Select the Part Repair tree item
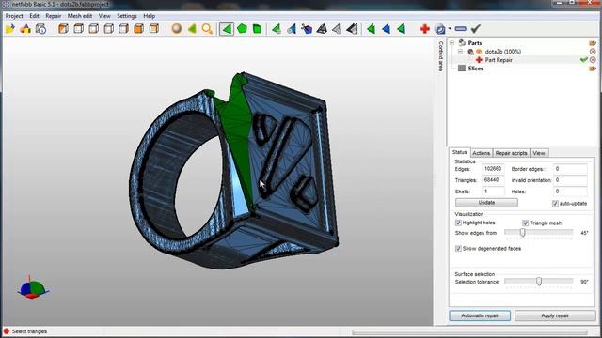The height and width of the screenshot is (338, 602). [499, 60]
